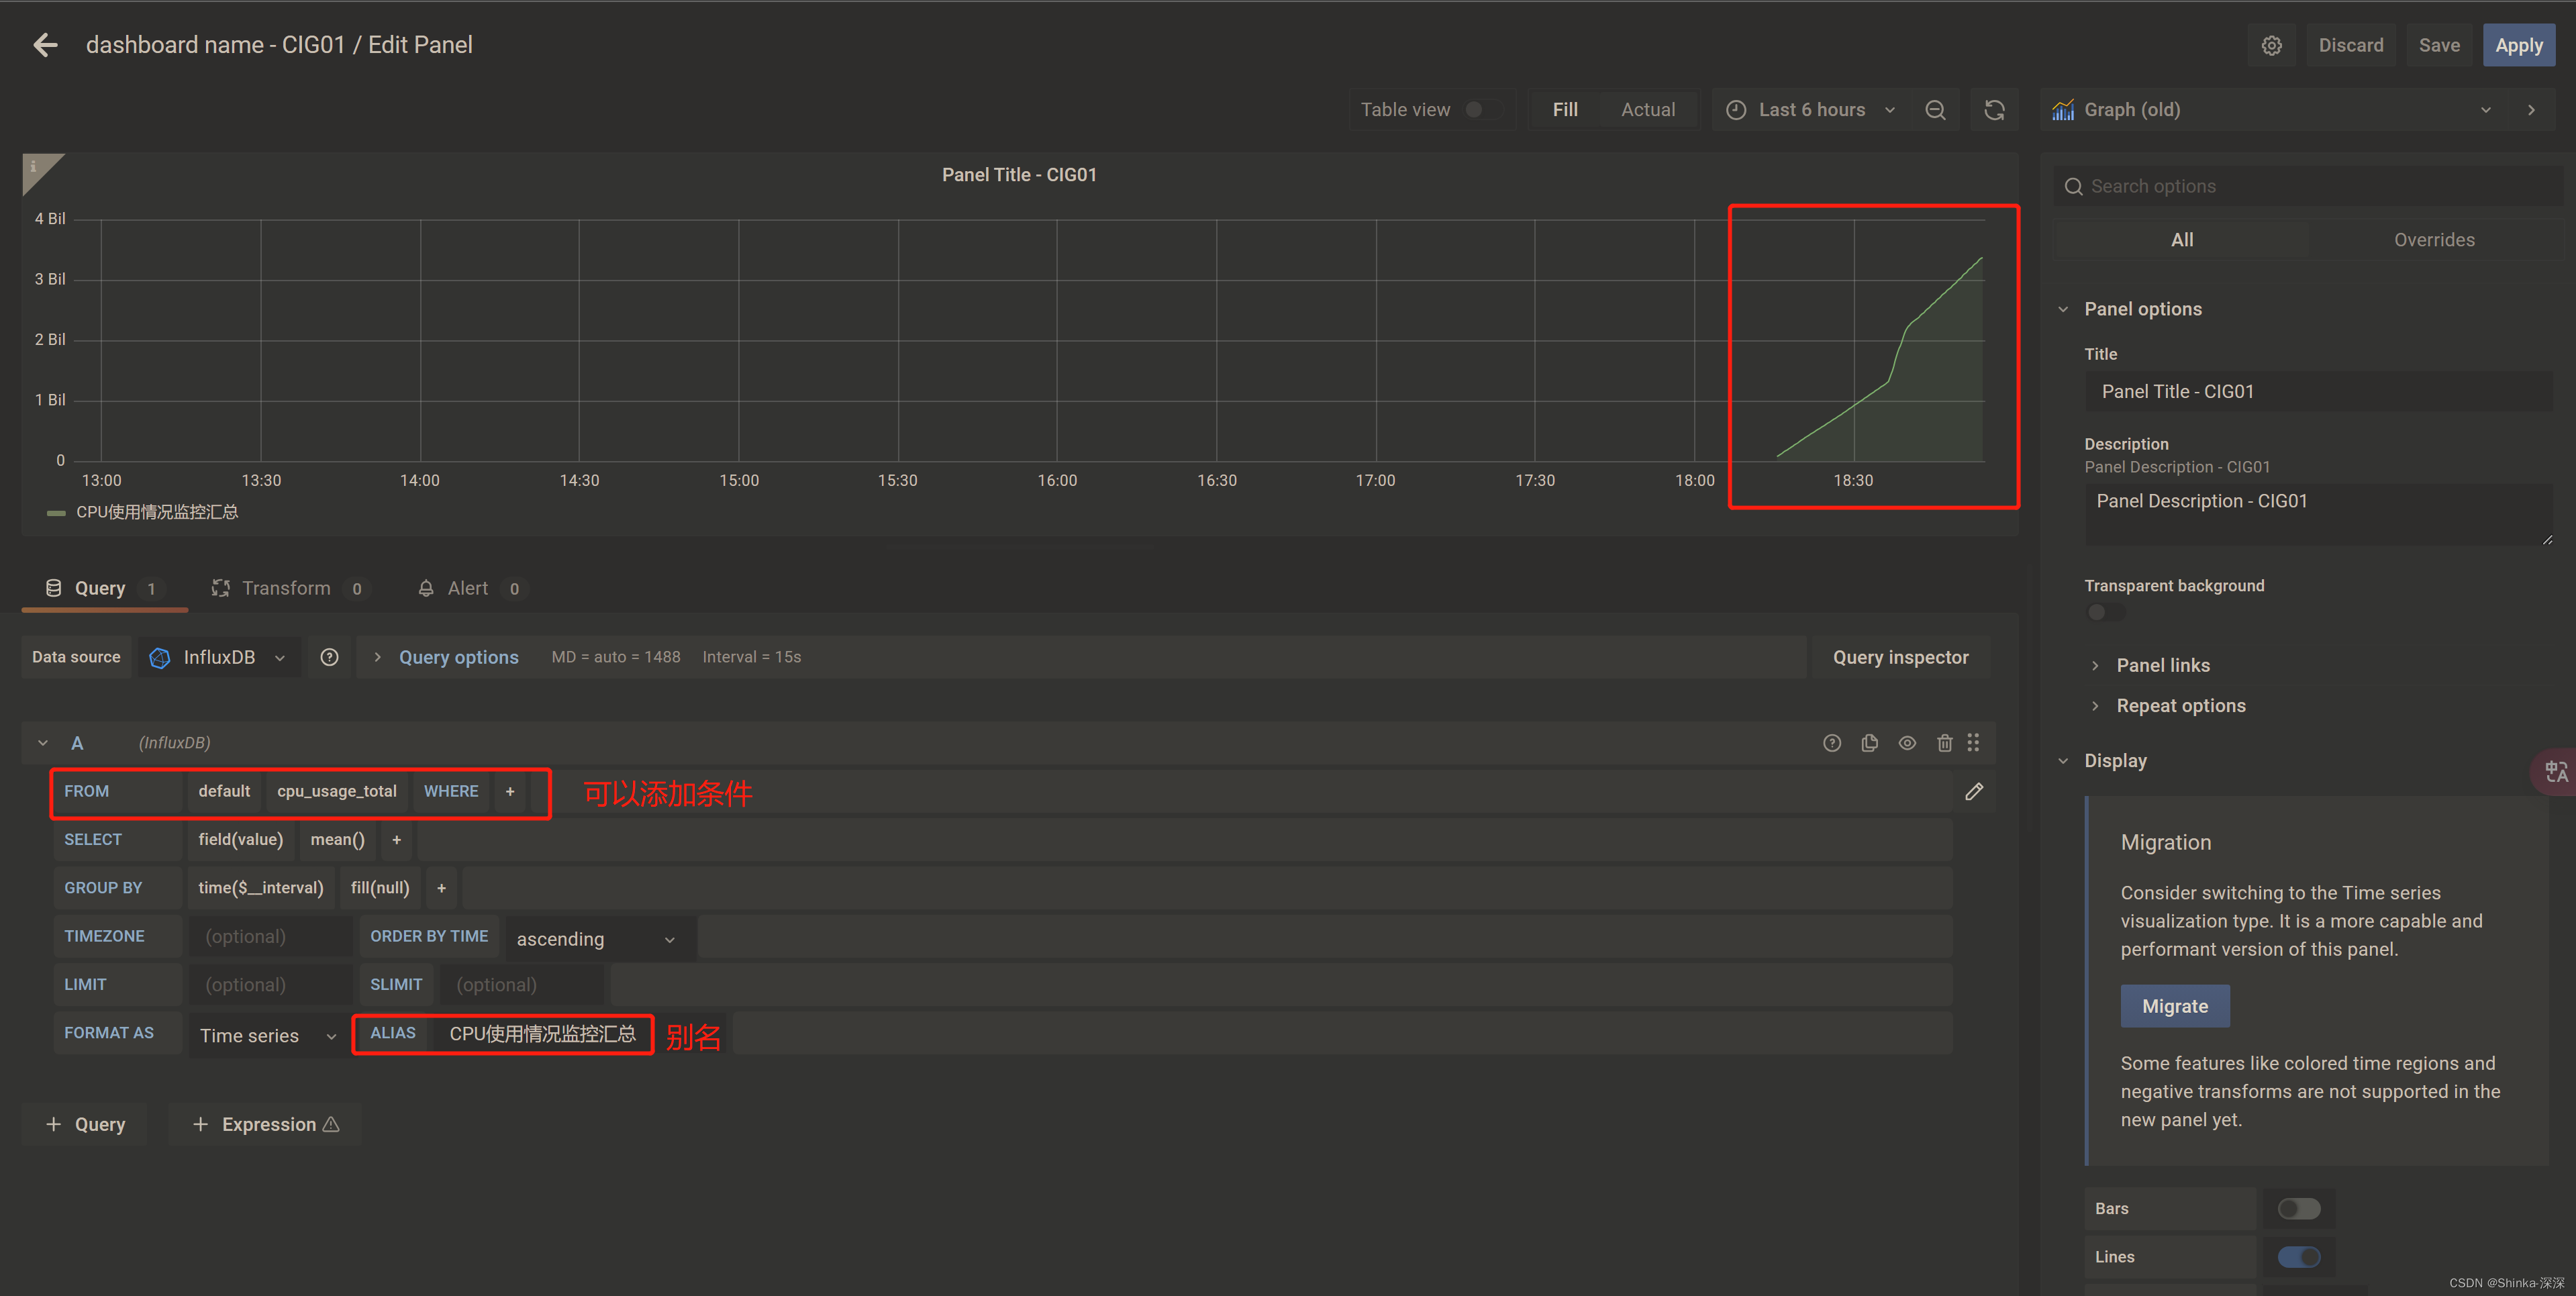Click the clock icon in time picker
The width and height of the screenshot is (2576, 1296).
[x=1736, y=110]
